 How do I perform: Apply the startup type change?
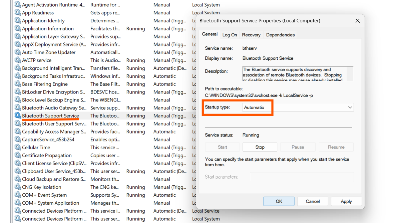click(346, 201)
